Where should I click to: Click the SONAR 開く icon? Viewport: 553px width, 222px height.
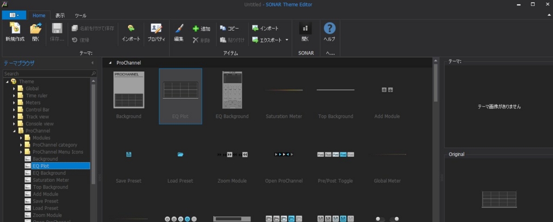pos(305,29)
